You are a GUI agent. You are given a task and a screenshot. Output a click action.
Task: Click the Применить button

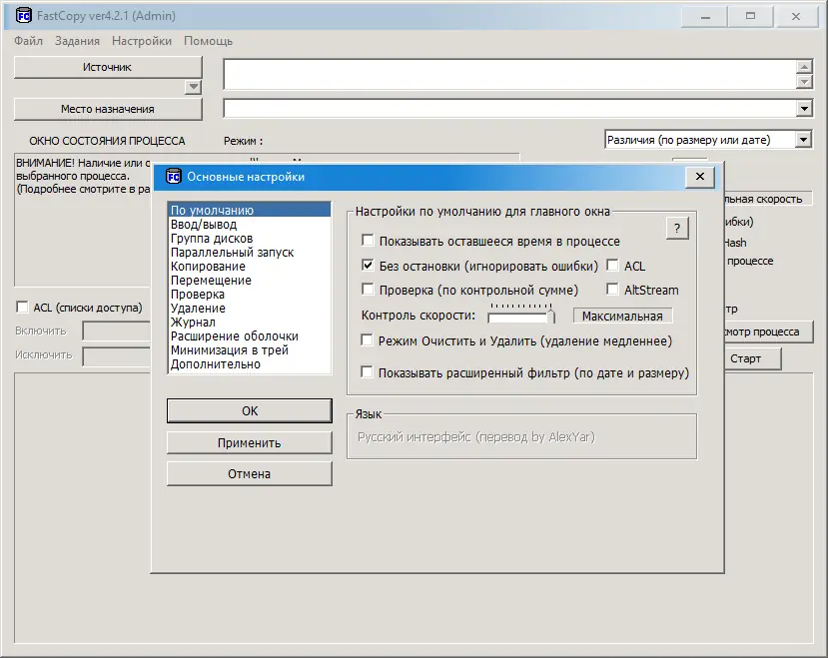250,443
